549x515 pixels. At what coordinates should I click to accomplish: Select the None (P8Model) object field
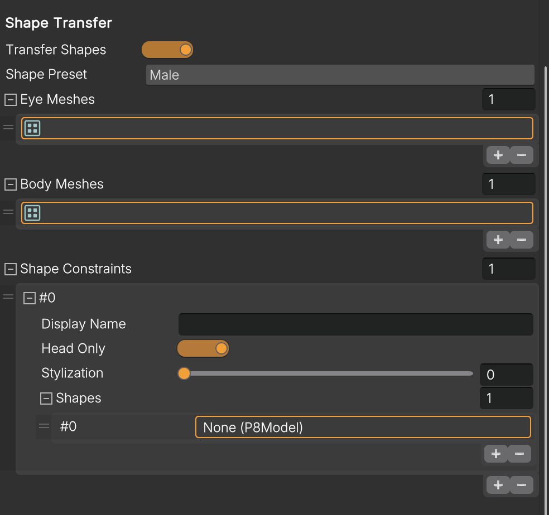click(363, 427)
